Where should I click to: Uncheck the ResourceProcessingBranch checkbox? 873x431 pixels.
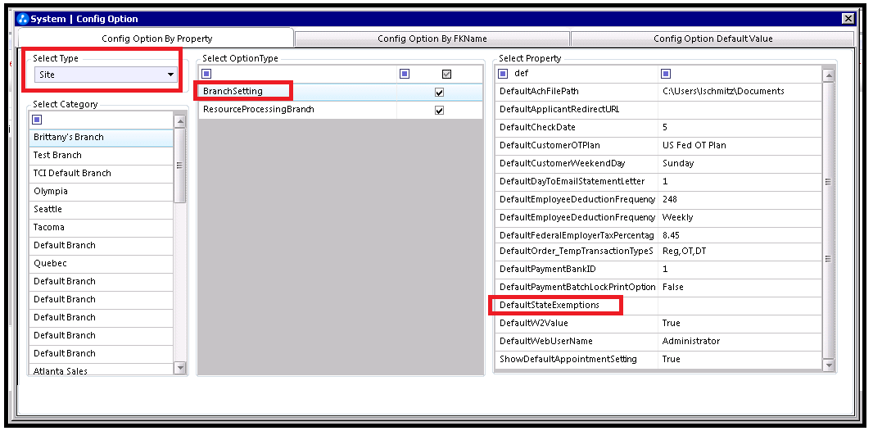[439, 111]
